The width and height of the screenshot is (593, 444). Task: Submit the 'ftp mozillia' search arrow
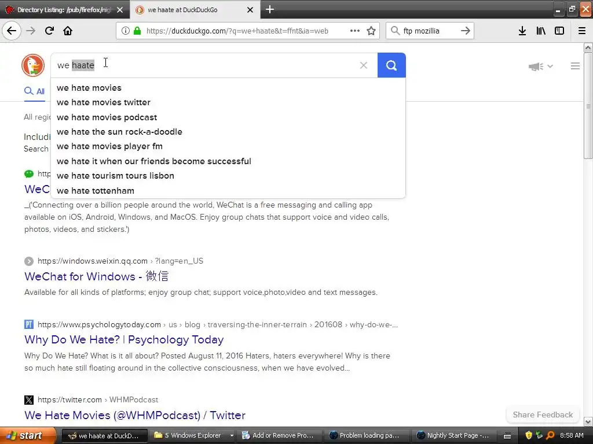click(x=466, y=31)
